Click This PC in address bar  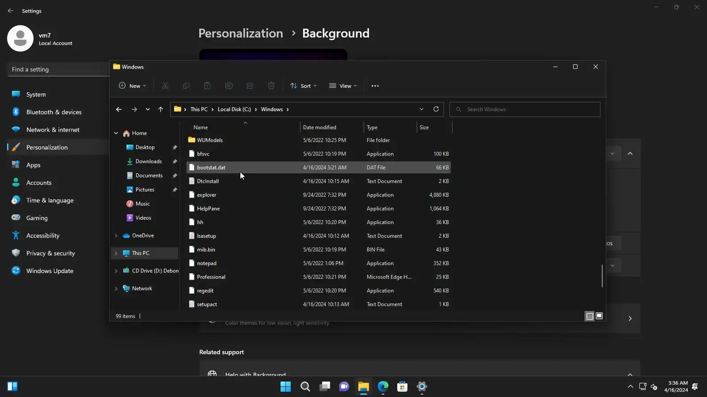coord(199,109)
